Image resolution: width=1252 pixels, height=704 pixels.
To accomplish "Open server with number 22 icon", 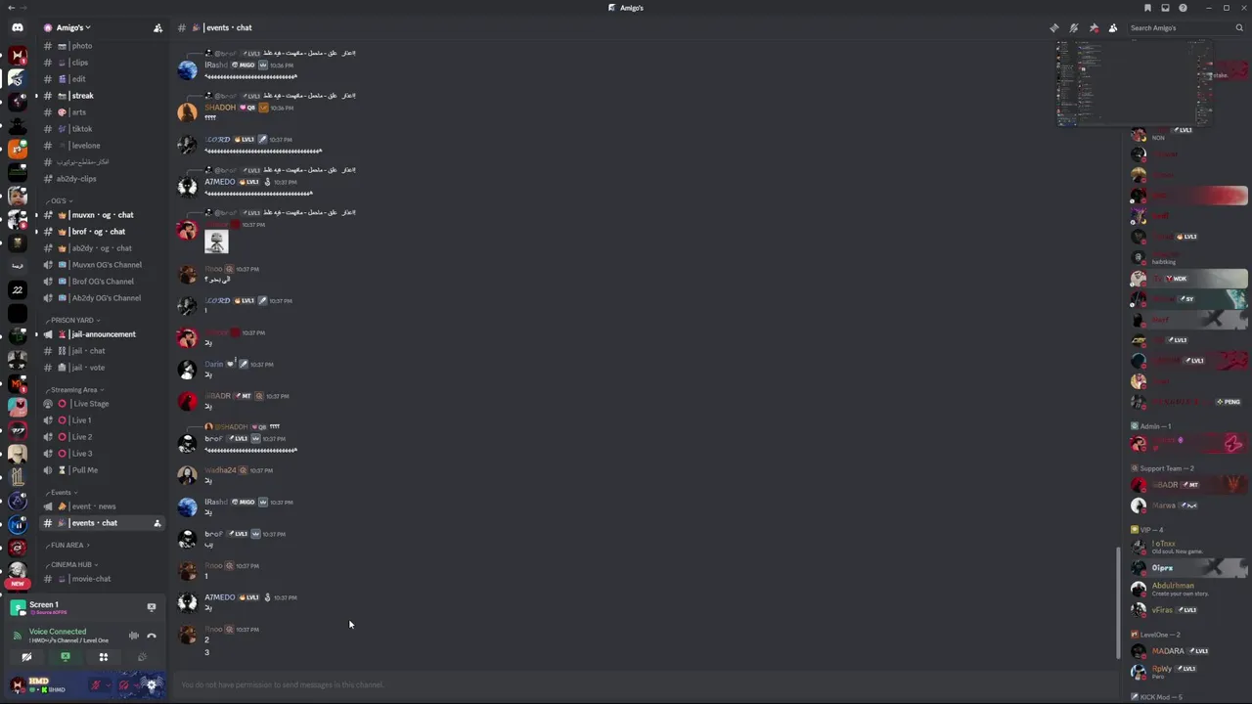I will tap(17, 289).
